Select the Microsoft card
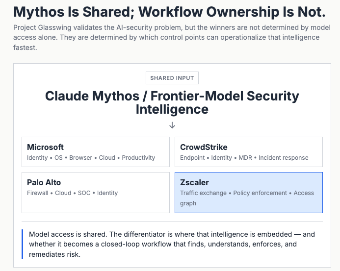 click(96, 152)
